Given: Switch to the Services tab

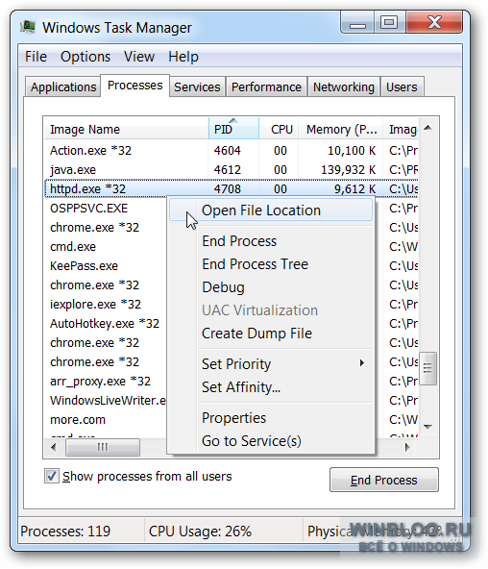Looking at the screenshot, I should coord(197,87).
